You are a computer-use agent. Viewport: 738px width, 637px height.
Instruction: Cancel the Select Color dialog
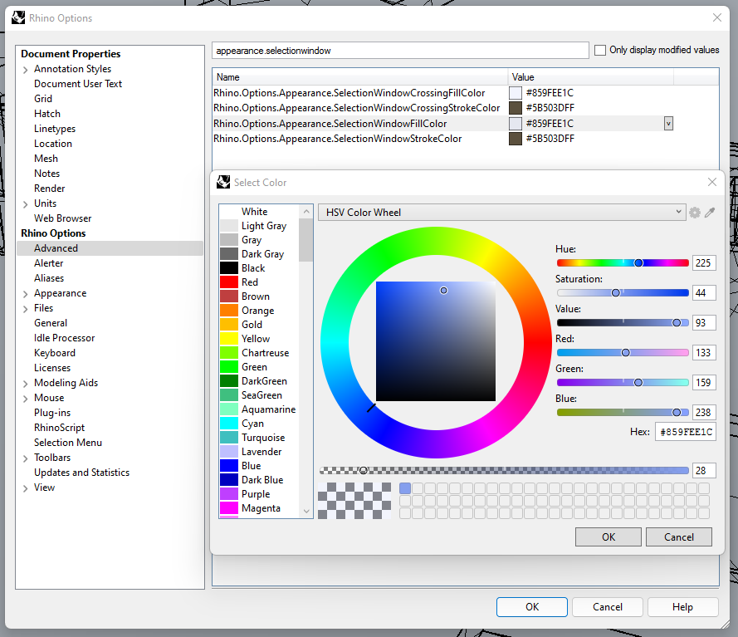(679, 537)
